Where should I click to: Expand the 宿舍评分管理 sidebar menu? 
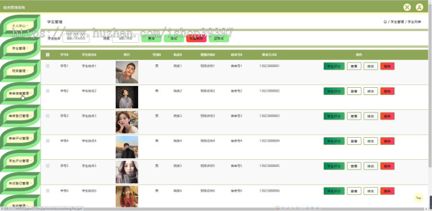(x=20, y=139)
